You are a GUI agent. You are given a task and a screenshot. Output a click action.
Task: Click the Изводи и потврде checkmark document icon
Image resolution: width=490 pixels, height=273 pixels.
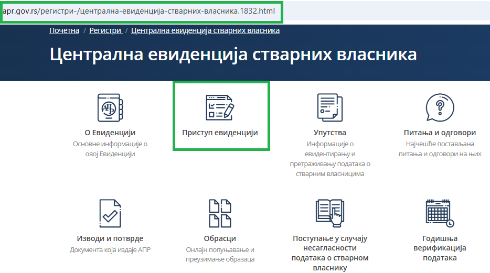[x=110, y=213]
